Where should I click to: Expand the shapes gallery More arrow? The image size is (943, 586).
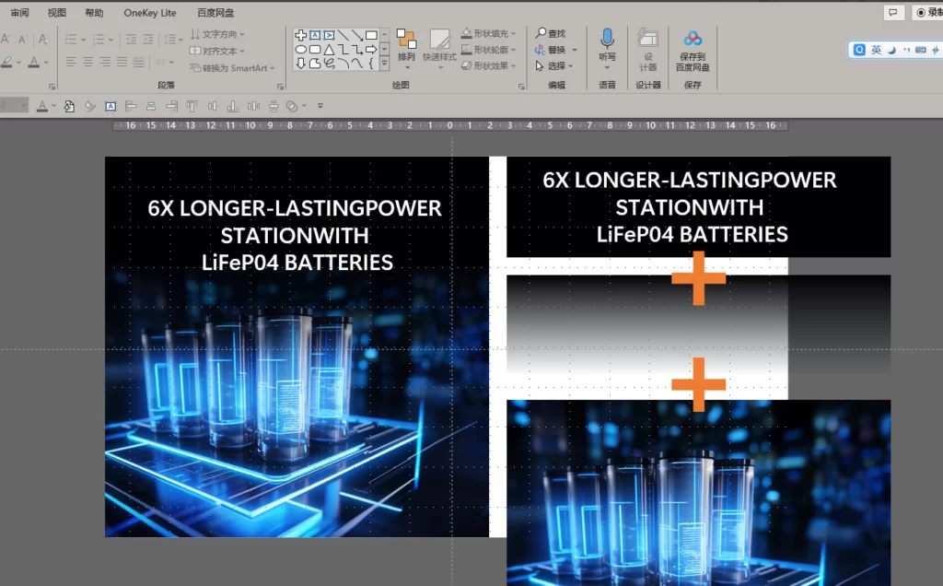384,63
